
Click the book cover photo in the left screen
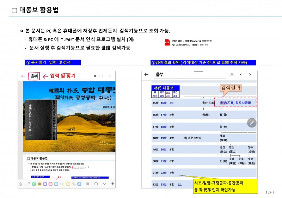coord(41,120)
